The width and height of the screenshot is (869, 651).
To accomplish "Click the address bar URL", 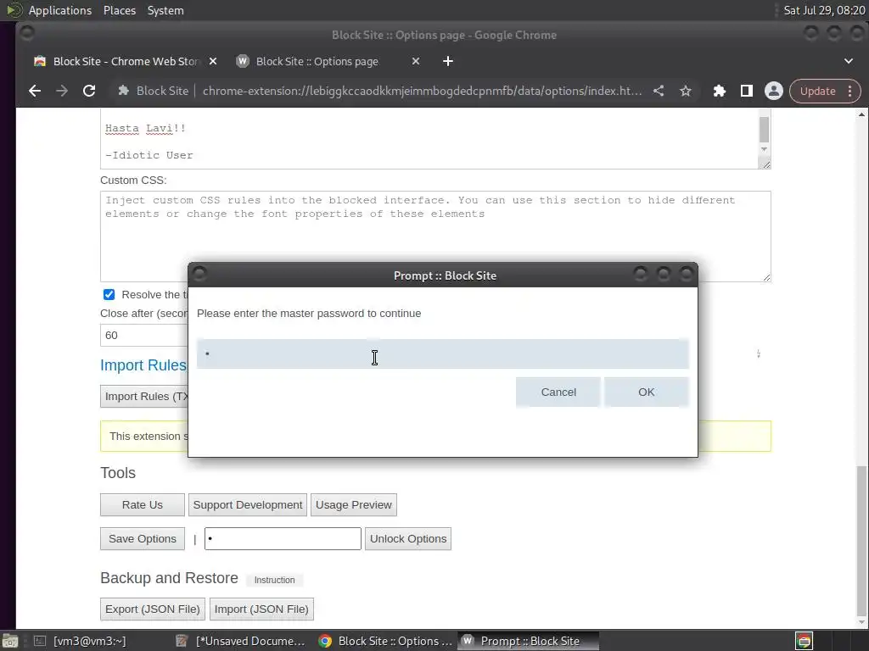I will point(423,91).
